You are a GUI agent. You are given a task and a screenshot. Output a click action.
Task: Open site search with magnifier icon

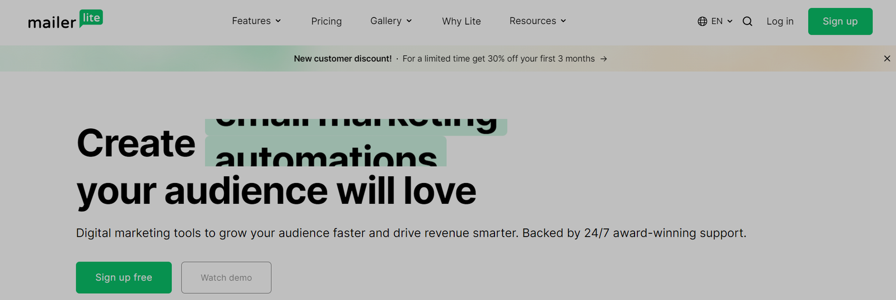pyautogui.click(x=747, y=21)
